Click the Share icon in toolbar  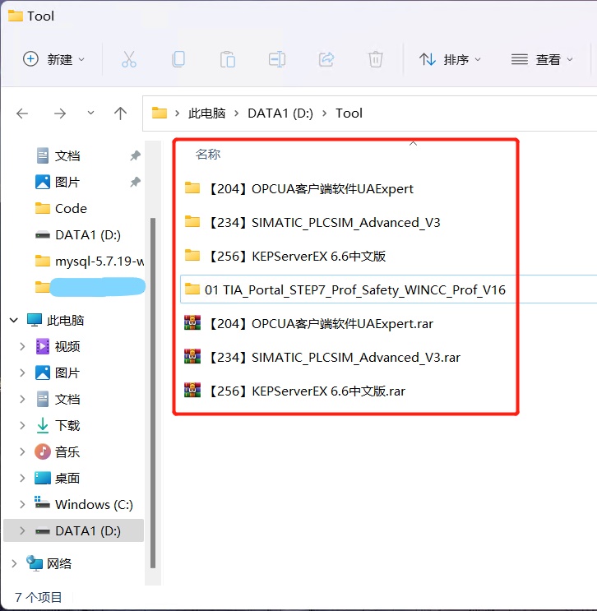(326, 59)
